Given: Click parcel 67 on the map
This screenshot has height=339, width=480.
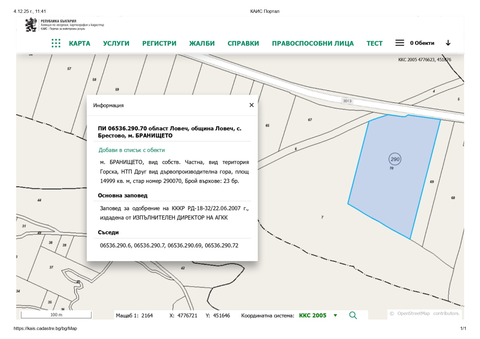Looking at the screenshot, I should coord(310,120).
